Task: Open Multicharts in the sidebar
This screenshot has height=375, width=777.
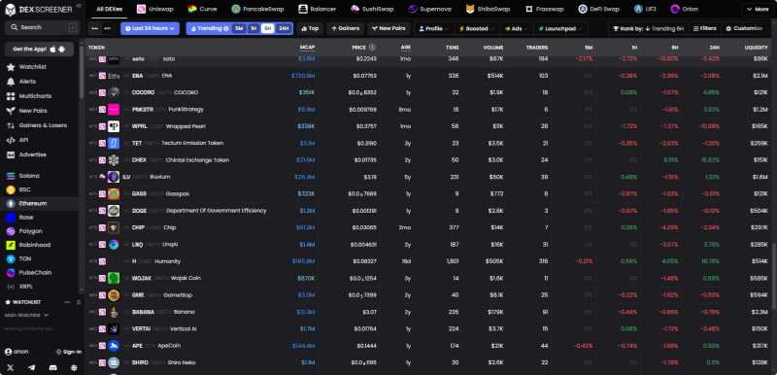Action: coord(35,96)
